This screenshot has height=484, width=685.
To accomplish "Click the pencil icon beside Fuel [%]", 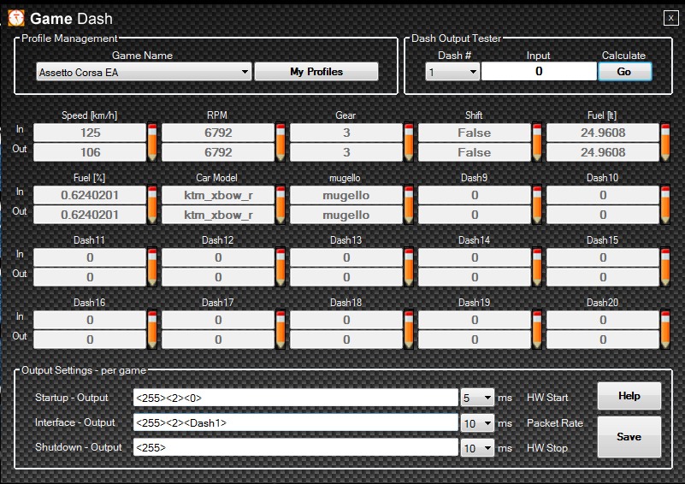I will [153, 204].
